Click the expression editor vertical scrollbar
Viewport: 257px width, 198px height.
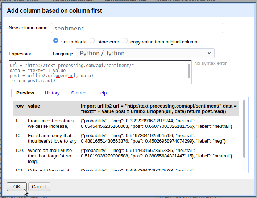(x=189, y=71)
